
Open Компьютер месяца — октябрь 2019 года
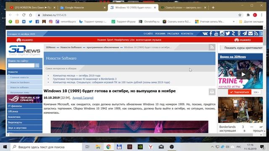click(76, 75)
